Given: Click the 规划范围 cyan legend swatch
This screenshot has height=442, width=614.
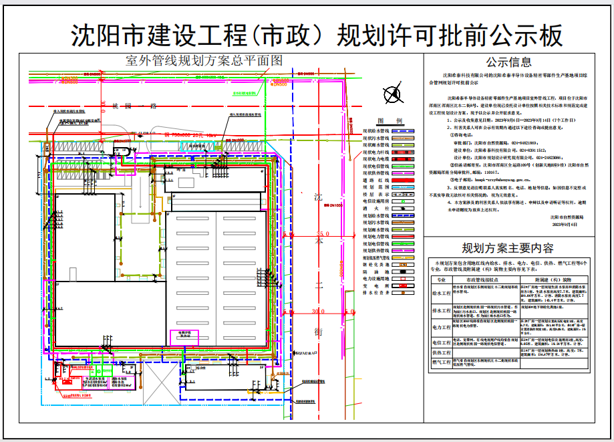Looking at the screenshot, I should 403,187.
